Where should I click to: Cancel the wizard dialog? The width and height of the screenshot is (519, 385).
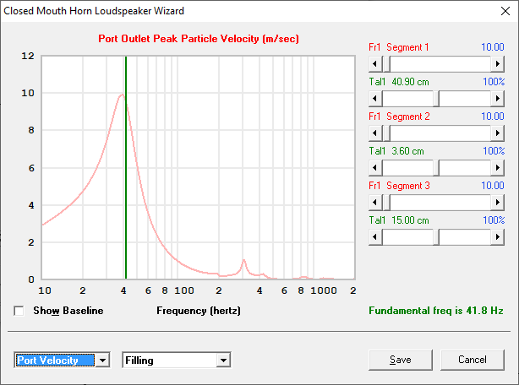coord(473,360)
